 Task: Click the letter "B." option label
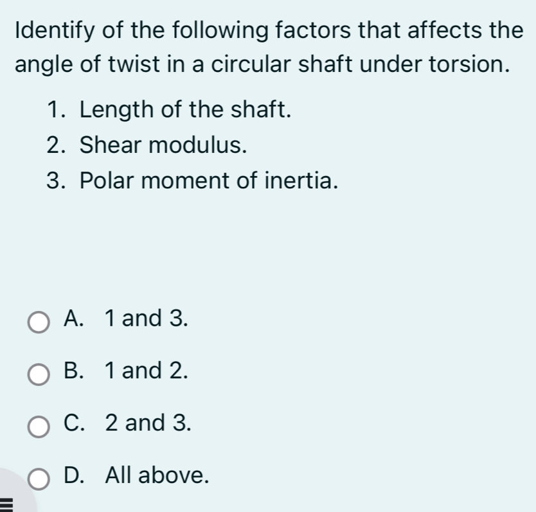[x=76, y=370]
